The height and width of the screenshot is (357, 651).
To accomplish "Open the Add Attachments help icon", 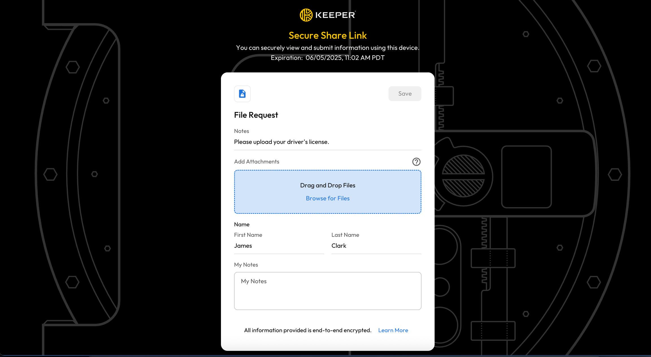I will 416,162.
